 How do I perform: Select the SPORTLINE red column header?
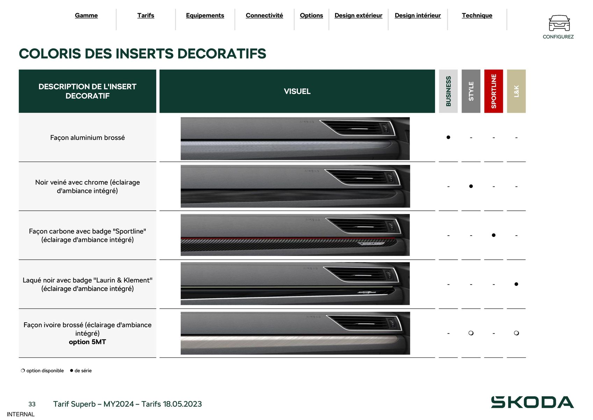pyautogui.click(x=494, y=91)
